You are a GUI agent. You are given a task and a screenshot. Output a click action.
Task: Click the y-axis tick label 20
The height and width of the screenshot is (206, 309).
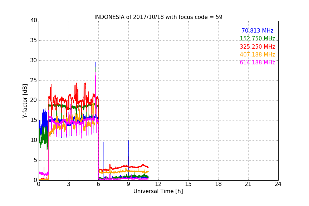tap(34, 100)
